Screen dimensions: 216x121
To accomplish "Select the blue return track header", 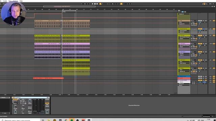I will click(184, 76).
